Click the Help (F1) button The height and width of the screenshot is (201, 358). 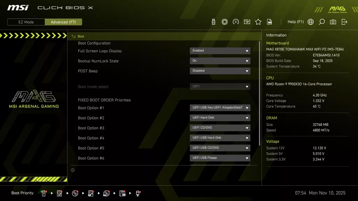[x=295, y=21]
